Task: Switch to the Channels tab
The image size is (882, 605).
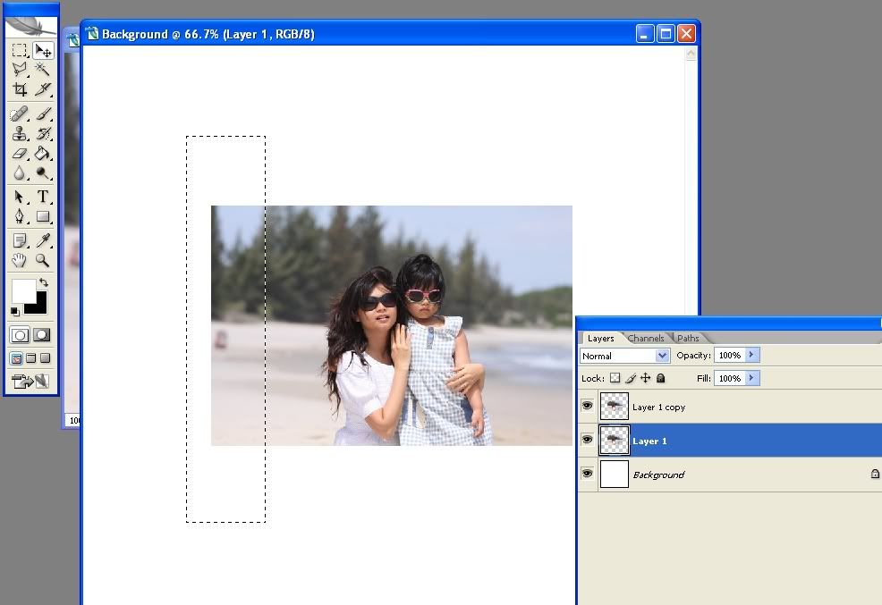Action: point(646,339)
